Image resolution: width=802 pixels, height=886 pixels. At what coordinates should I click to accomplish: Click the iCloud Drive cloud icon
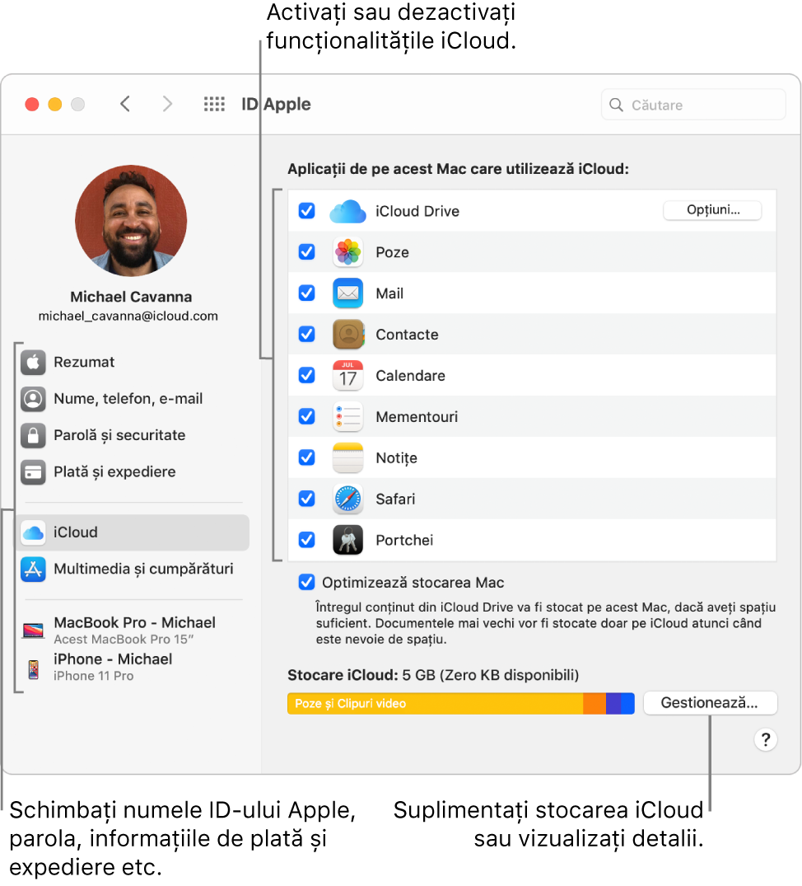(347, 211)
